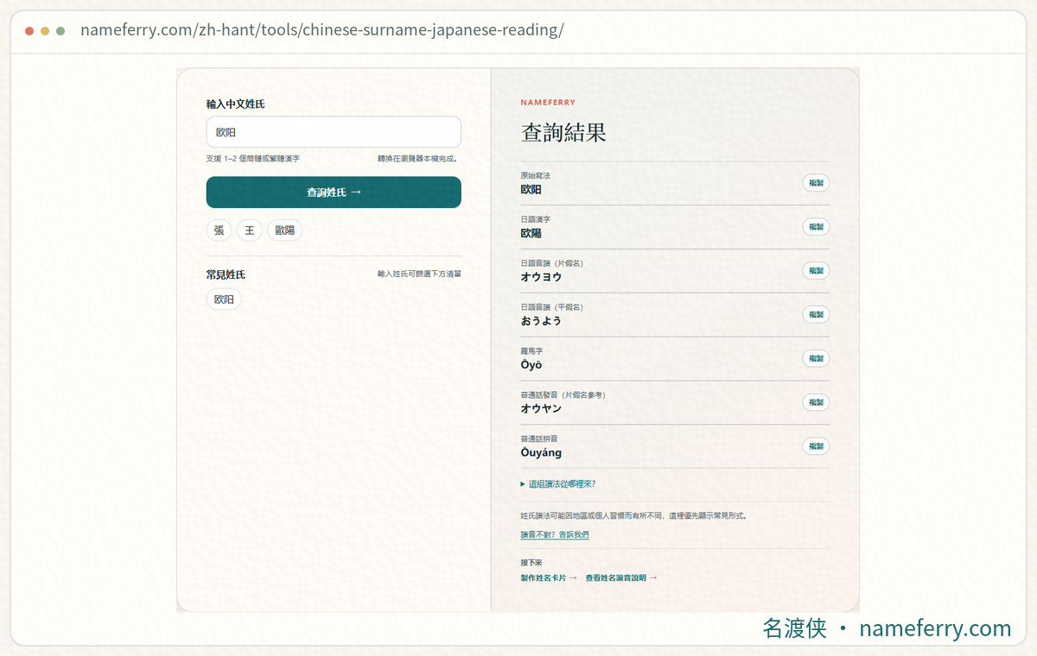Select the 王 example surname chip
Viewport: 1037px width, 656px height.
click(250, 230)
